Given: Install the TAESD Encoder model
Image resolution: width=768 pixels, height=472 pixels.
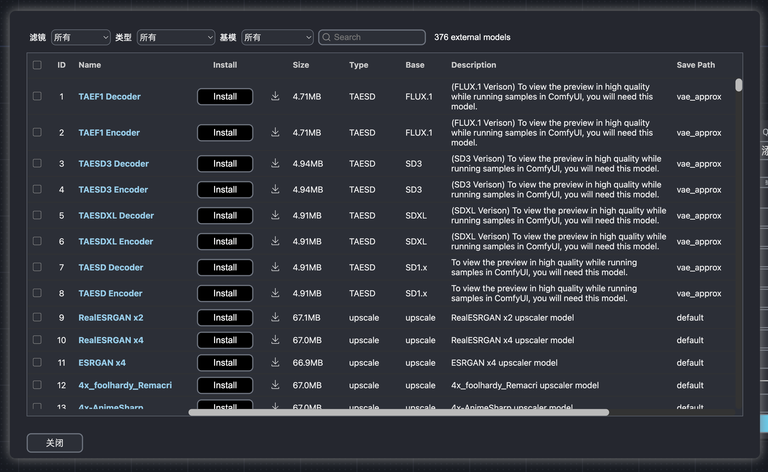Looking at the screenshot, I should [x=225, y=293].
